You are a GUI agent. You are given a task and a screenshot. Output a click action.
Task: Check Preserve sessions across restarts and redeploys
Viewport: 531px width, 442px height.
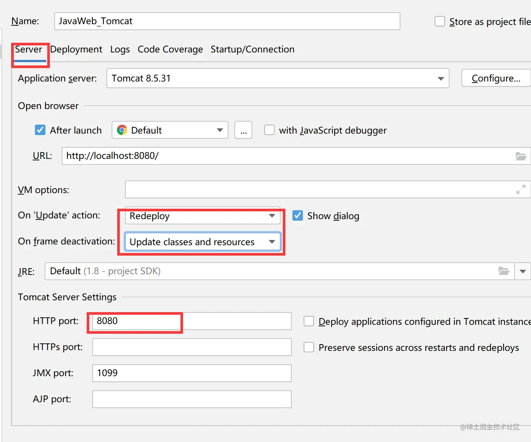[x=309, y=347]
